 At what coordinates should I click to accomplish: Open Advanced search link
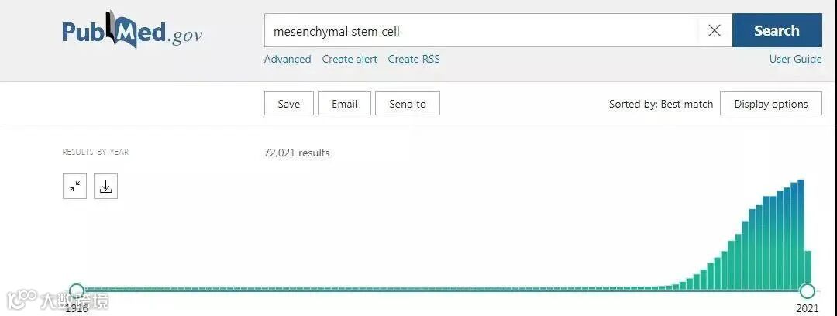pyautogui.click(x=288, y=59)
